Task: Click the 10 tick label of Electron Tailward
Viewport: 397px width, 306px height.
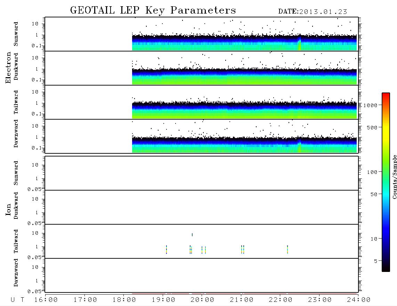Action: pyautogui.click(x=35, y=92)
